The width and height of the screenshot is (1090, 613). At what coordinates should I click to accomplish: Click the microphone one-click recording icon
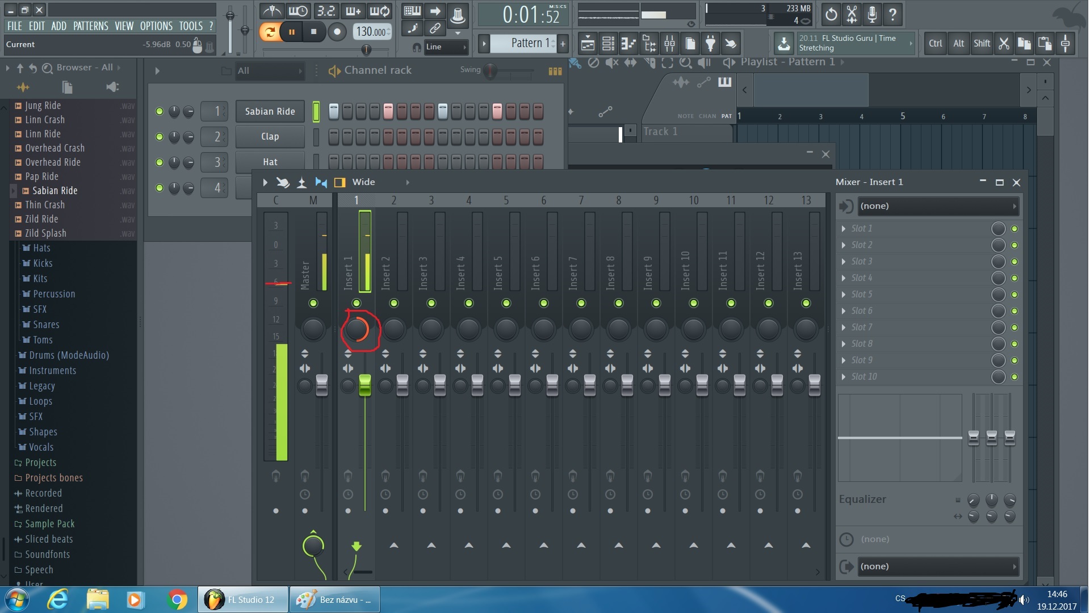coord(872,14)
